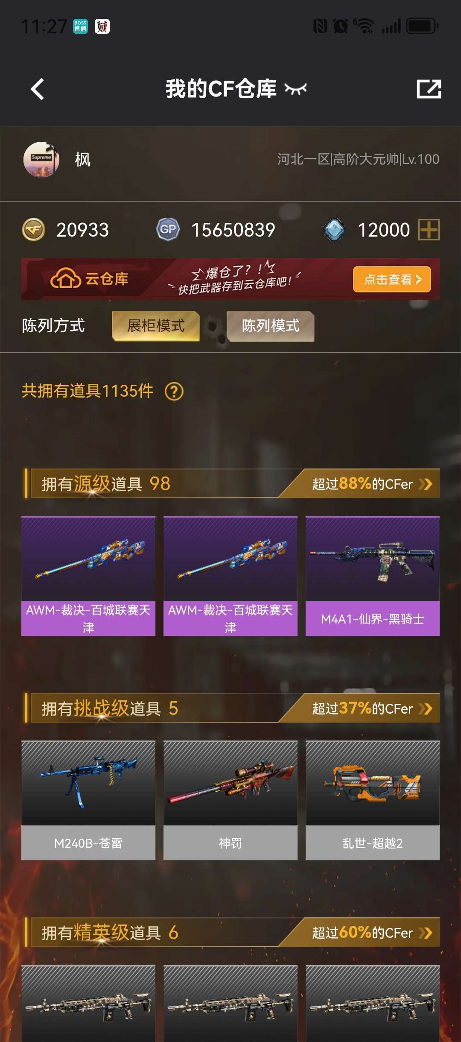The width and height of the screenshot is (461, 1042).
Task: Open the M4A1-仙界-黑骑士 weapon card
Action: [373, 576]
